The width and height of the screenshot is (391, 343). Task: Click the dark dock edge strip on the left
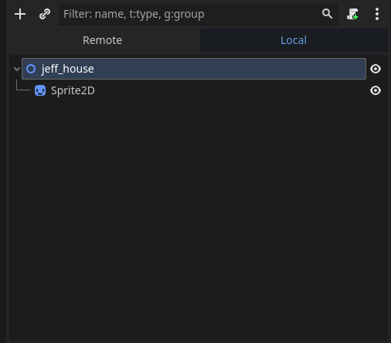[x=3, y=171]
